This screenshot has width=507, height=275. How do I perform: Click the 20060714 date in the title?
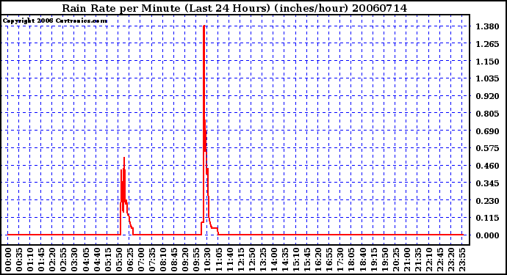380,8
